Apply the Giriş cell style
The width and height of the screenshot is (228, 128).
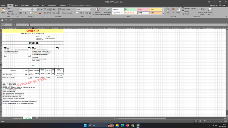[x=156, y=13]
